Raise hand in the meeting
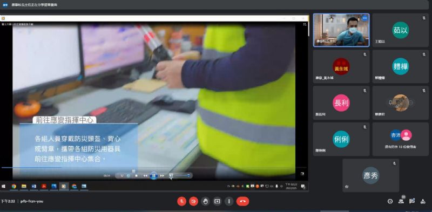 pos(205,201)
